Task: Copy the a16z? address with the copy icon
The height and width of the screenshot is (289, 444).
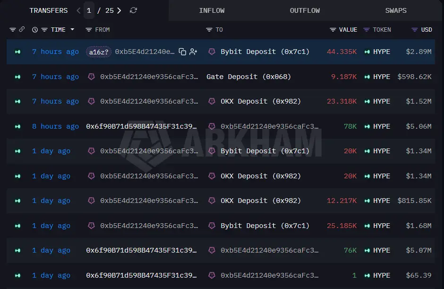Action: pos(182,52)
